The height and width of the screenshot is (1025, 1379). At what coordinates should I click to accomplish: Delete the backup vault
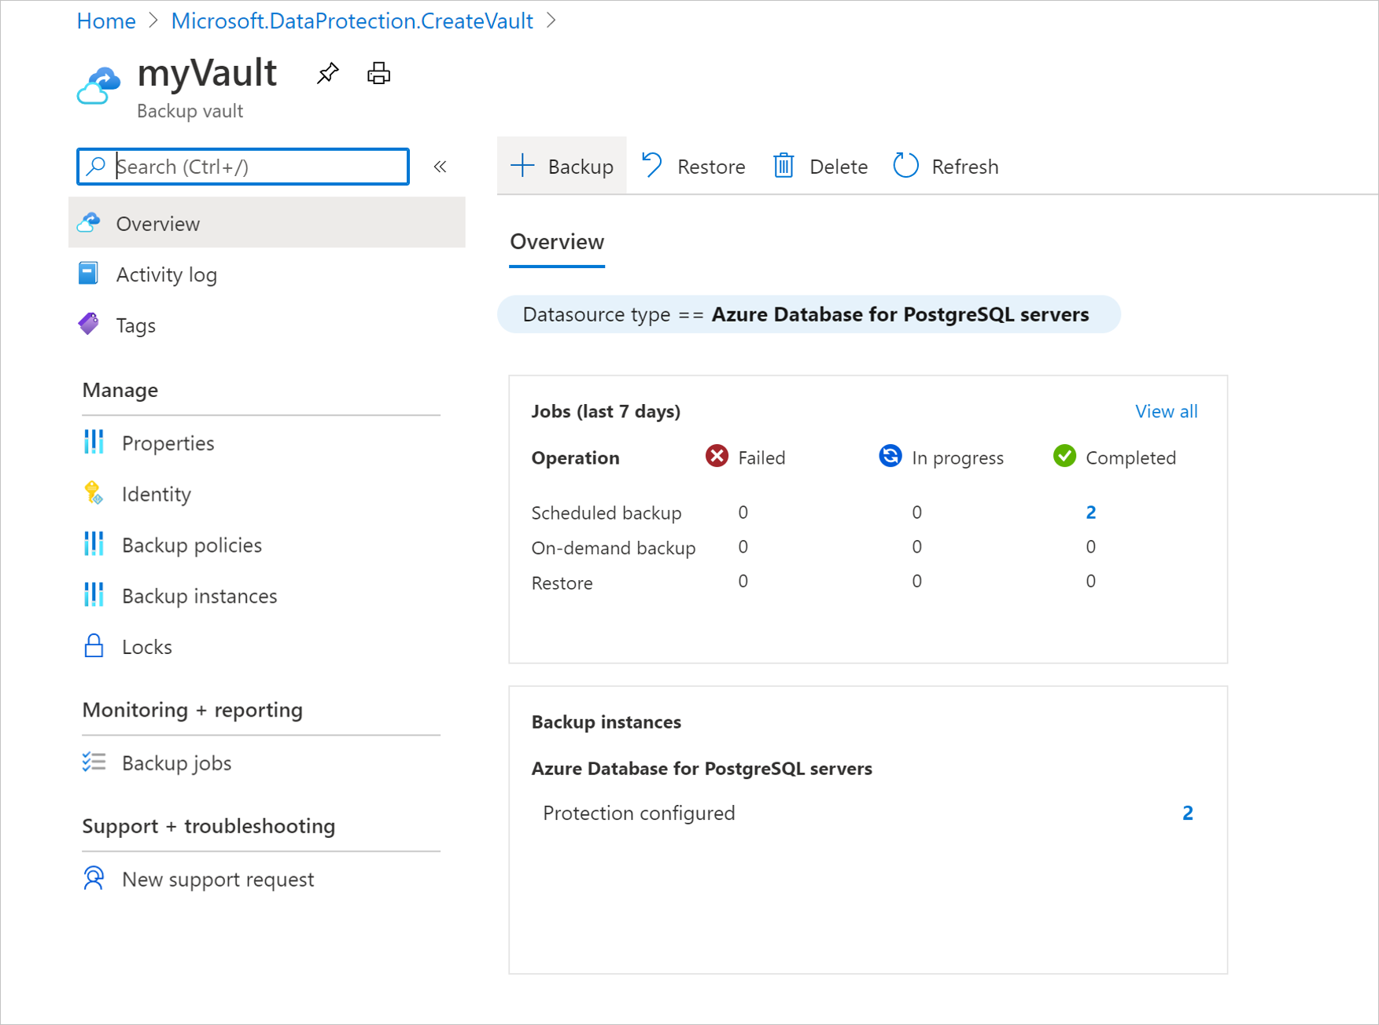(x=819, y=166)
